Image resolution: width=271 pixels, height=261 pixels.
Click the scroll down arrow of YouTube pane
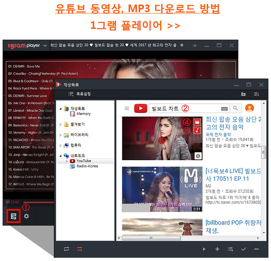pos(264,233)
